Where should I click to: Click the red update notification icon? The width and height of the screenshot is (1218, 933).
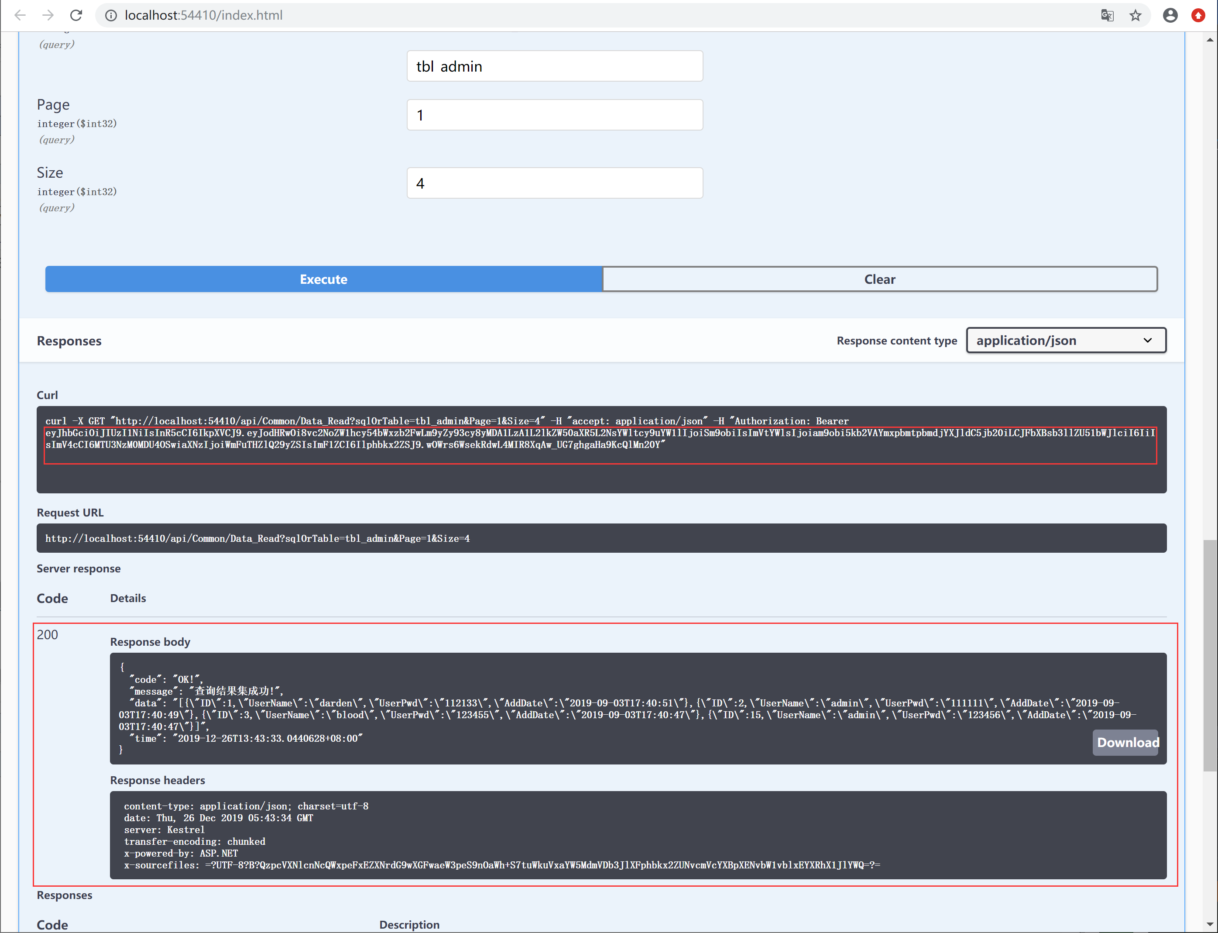pos(1198,15)
